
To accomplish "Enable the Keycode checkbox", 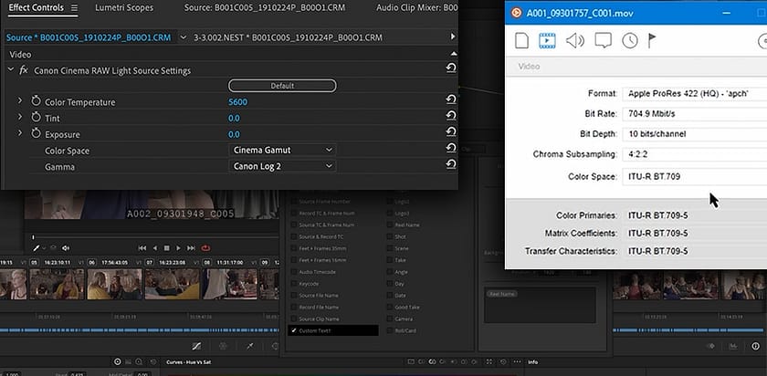I will (293, 284).
